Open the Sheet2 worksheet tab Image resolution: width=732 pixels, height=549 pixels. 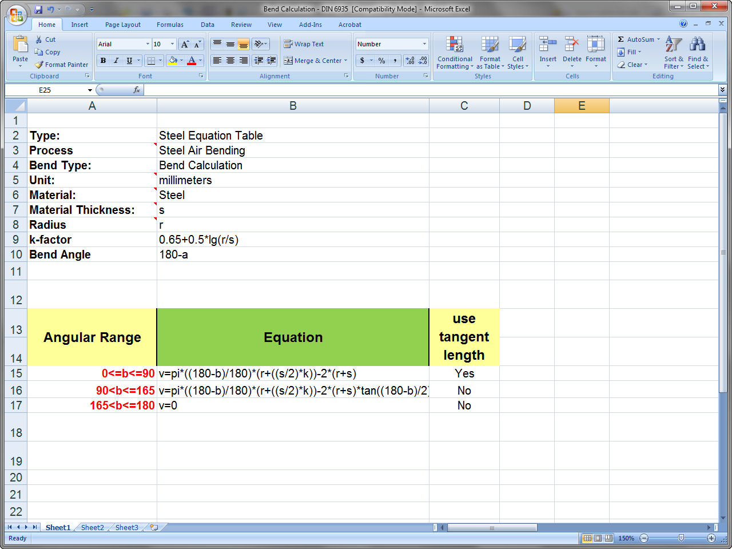click(92, 527)
